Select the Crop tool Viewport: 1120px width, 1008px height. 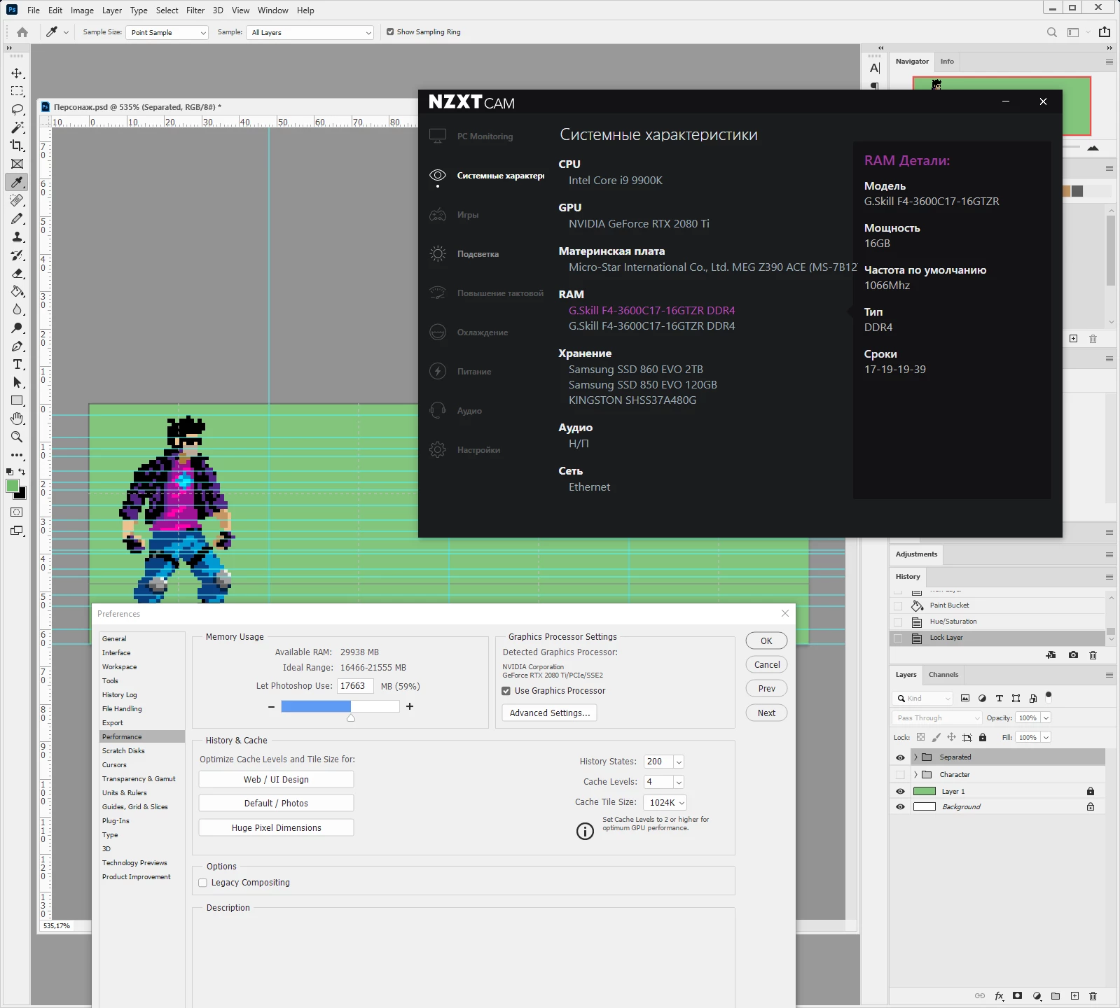coord(17,146)
